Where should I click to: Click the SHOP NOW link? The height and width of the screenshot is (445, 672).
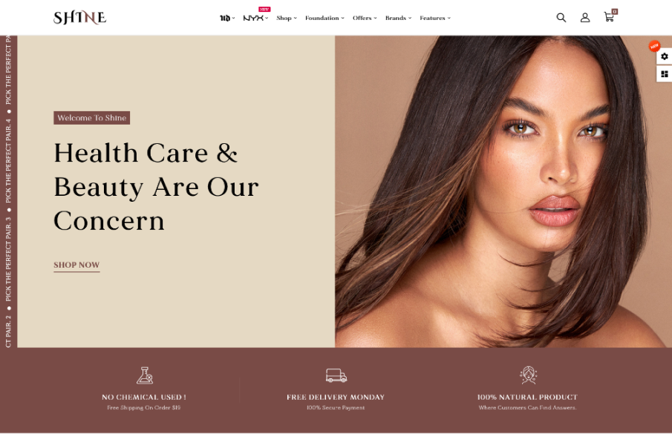coord(76,266)
